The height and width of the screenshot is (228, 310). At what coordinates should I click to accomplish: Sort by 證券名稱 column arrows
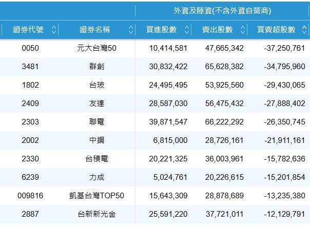pos(131,30)
